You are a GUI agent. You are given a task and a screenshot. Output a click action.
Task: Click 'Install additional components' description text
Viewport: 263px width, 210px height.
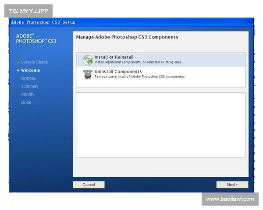[x=138, y=62]
